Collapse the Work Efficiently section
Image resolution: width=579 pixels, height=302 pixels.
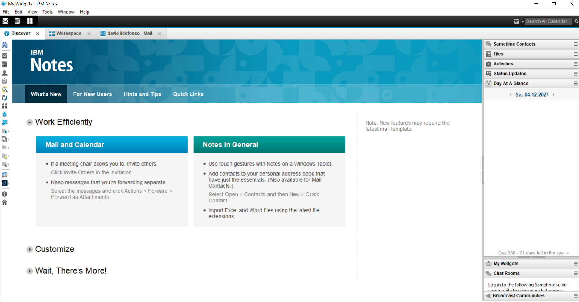click(x=30, y=122)
